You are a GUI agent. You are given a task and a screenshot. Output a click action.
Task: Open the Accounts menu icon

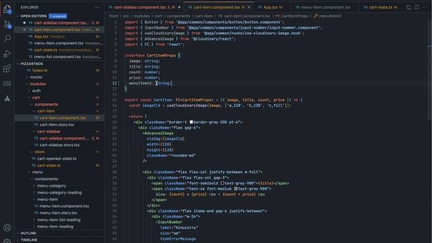point(7,227)
